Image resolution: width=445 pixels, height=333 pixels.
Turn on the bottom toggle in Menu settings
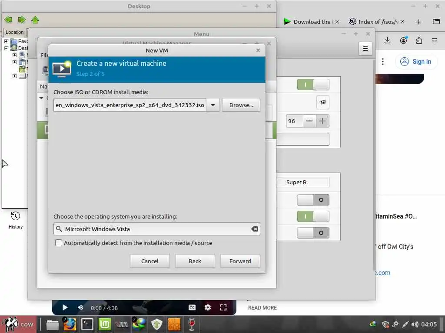(x=313, y=233)
